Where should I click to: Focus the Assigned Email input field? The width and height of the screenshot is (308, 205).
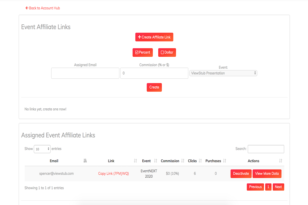(x=85, y=73)
